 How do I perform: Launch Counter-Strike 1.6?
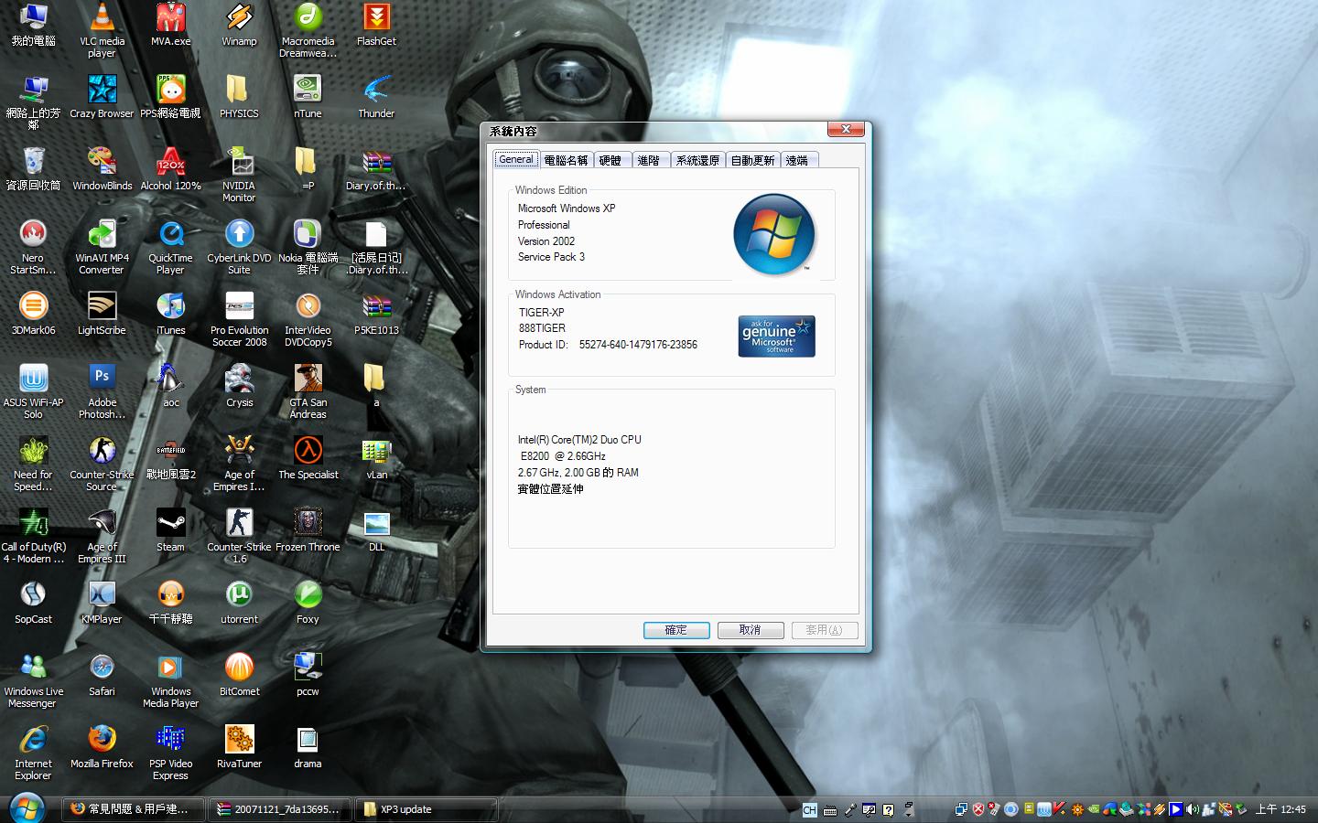click(x=239, y=524)
